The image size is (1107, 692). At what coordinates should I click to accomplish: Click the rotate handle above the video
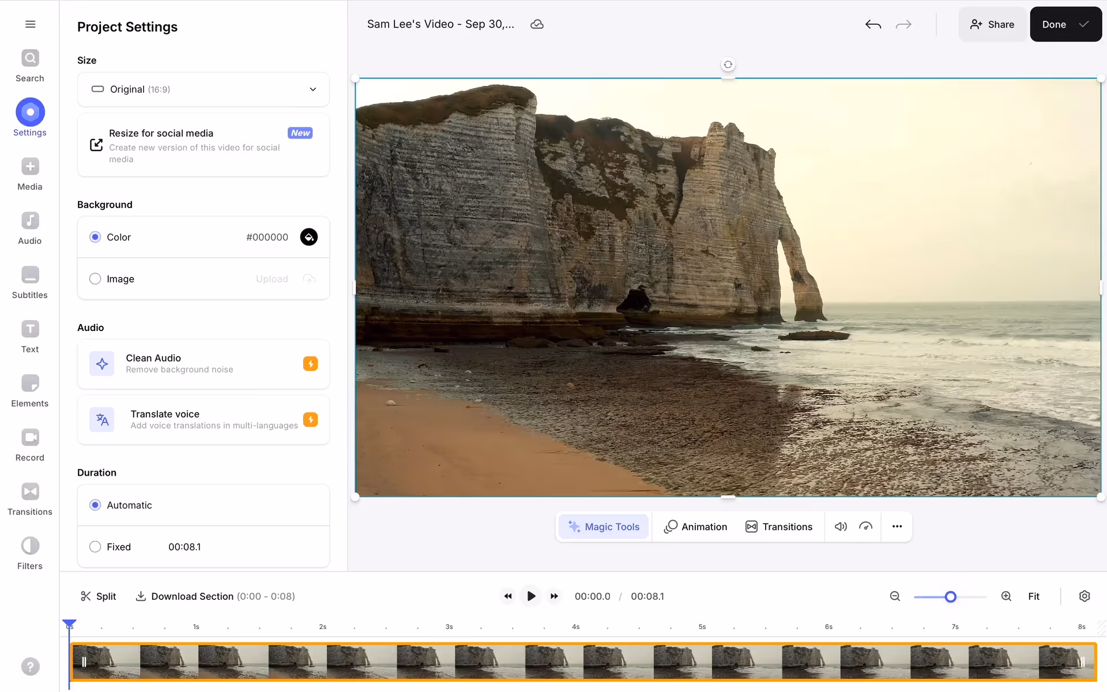point(728,65)
